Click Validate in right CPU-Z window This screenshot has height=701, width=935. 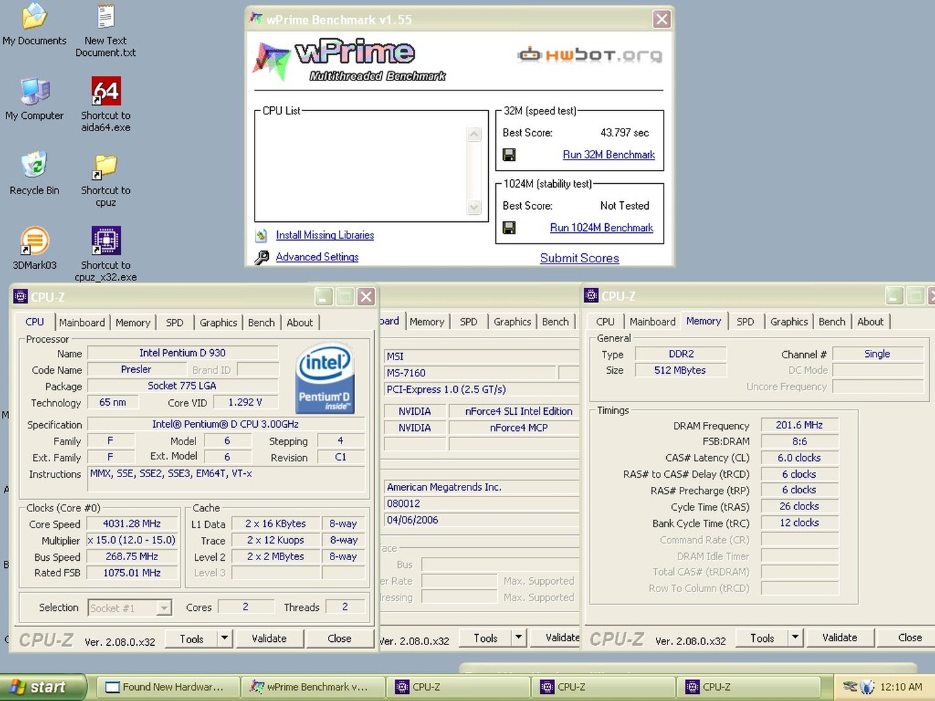pos(840,637)
